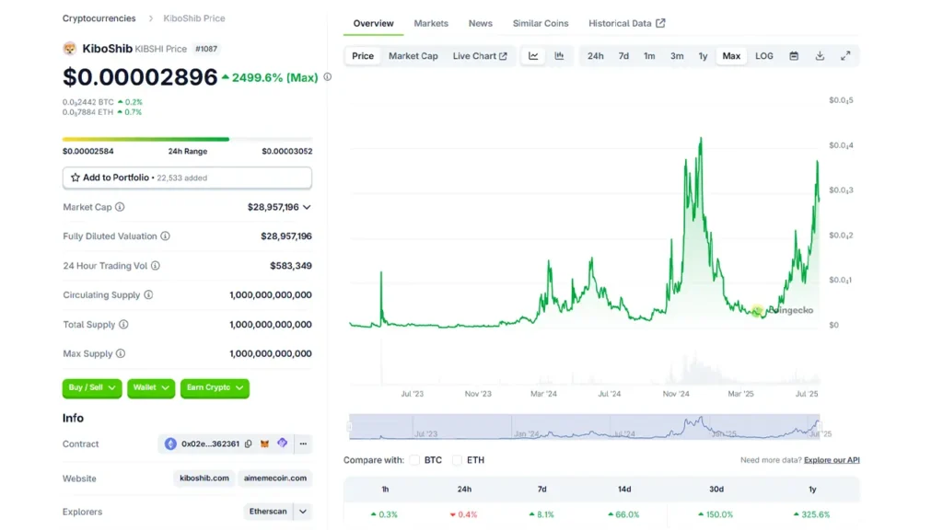Open the Max Supply info icon
This screenshot has height=530, width=943.
point(121,354)
